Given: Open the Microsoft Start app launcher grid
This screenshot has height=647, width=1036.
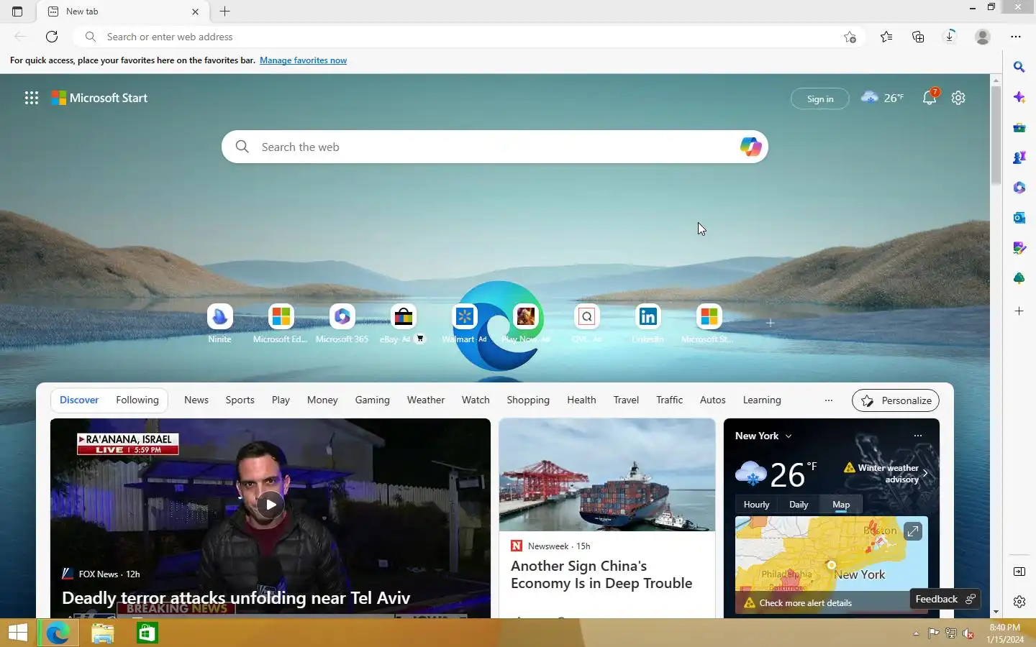Looking at the screenshot, I should pyautogui.click(x=32, y=98).
